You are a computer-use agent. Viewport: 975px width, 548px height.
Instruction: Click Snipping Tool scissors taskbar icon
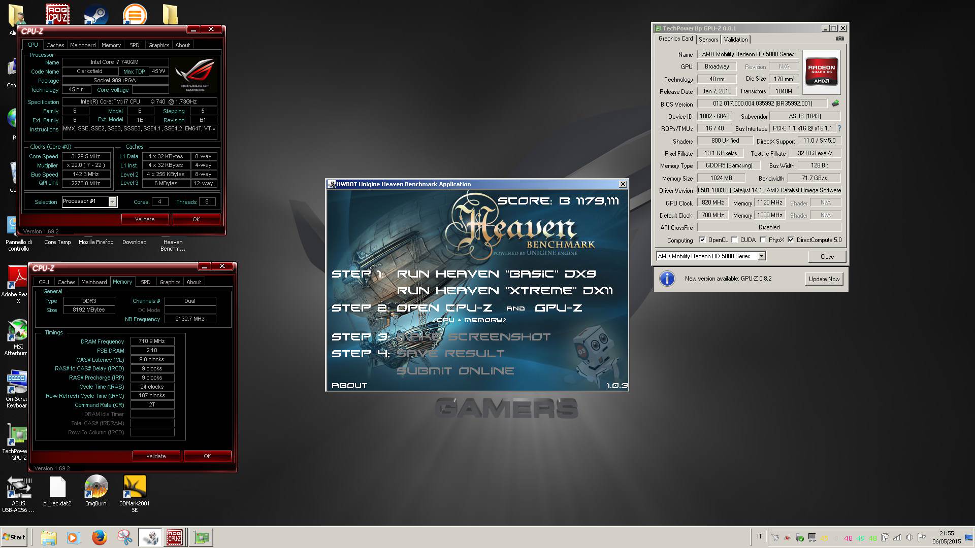coord(124,537)
